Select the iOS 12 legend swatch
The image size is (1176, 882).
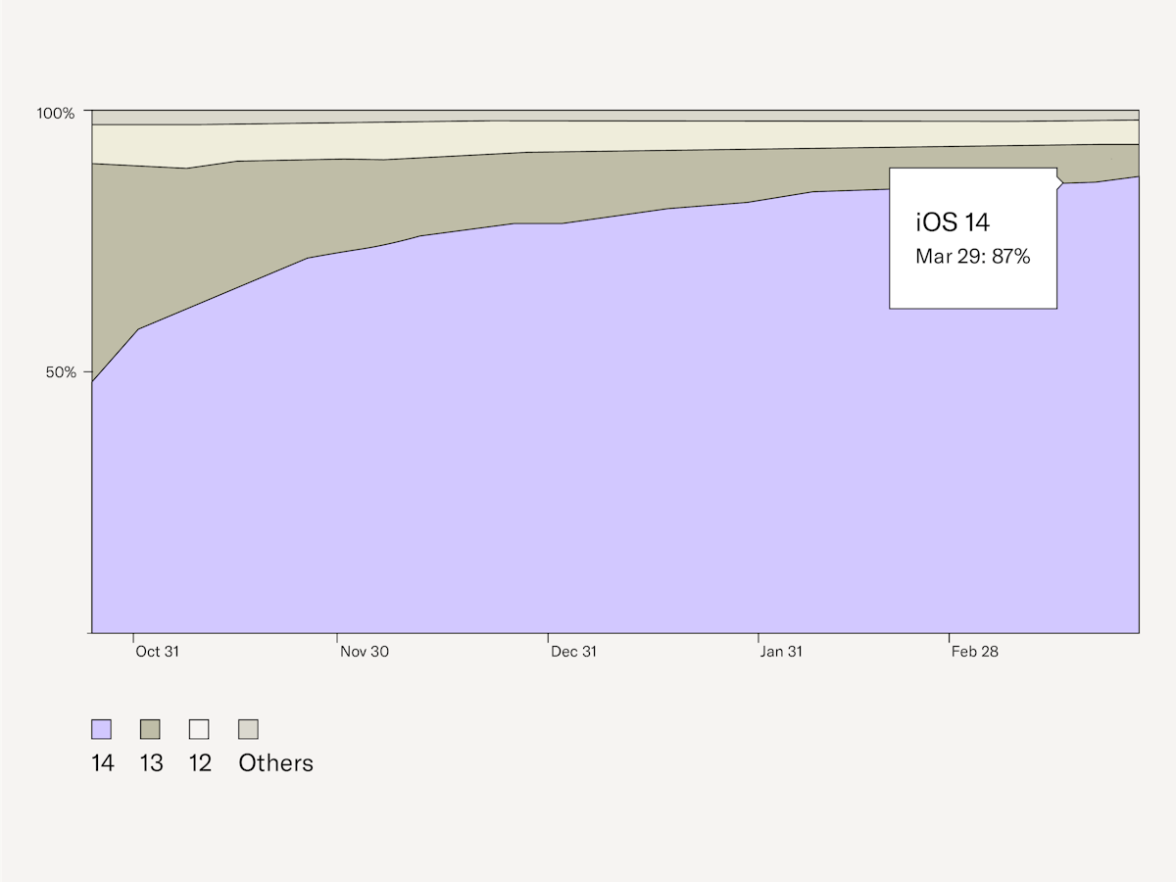[198, 727]
